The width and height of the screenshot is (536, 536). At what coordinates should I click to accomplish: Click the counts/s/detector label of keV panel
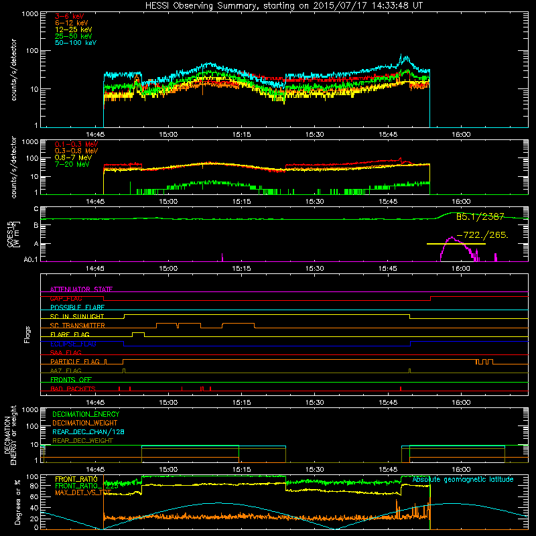click(13, 70)
